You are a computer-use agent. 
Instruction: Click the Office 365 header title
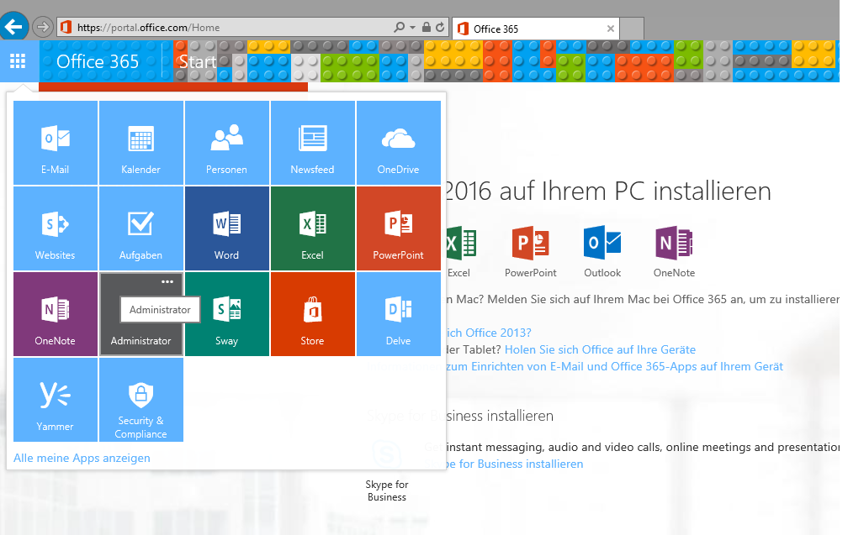pos(98,61)
